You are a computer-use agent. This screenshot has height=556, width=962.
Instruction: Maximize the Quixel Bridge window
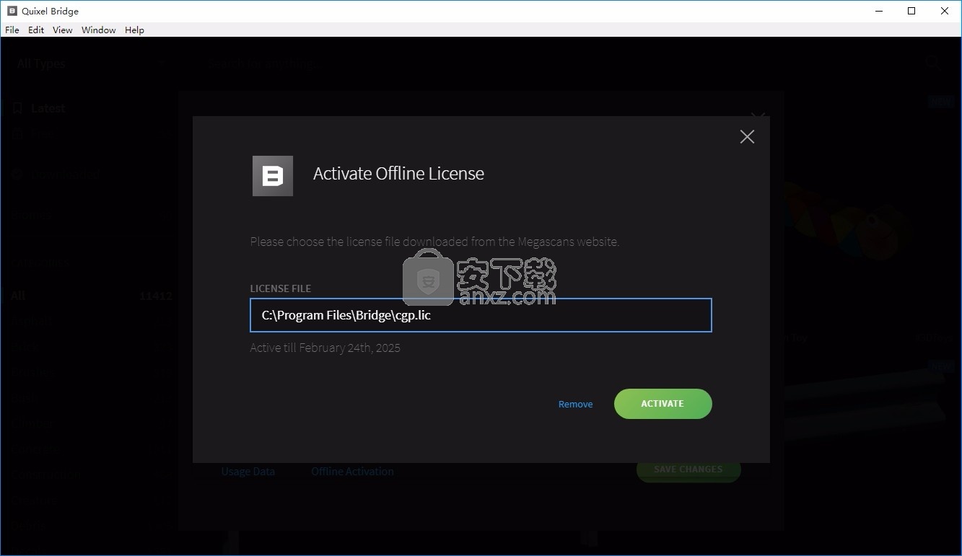911,11
